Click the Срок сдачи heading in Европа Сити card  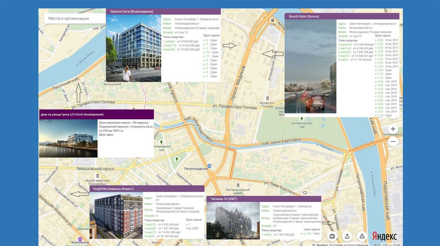click(x=211, y=36)
